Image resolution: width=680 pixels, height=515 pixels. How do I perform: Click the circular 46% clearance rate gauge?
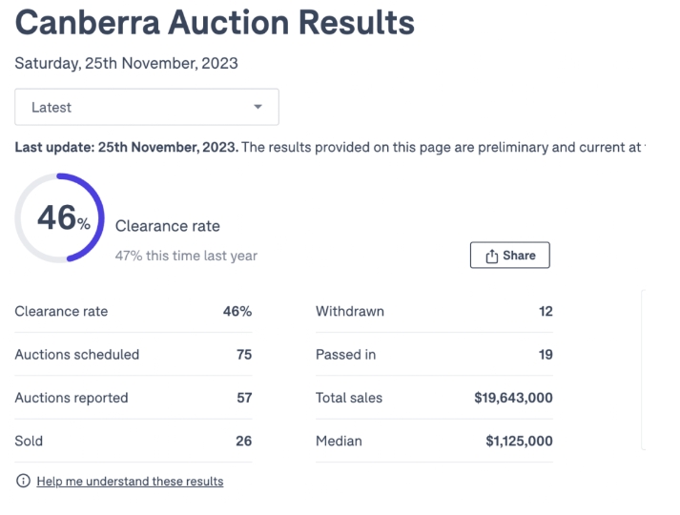(x=60, y=218)
